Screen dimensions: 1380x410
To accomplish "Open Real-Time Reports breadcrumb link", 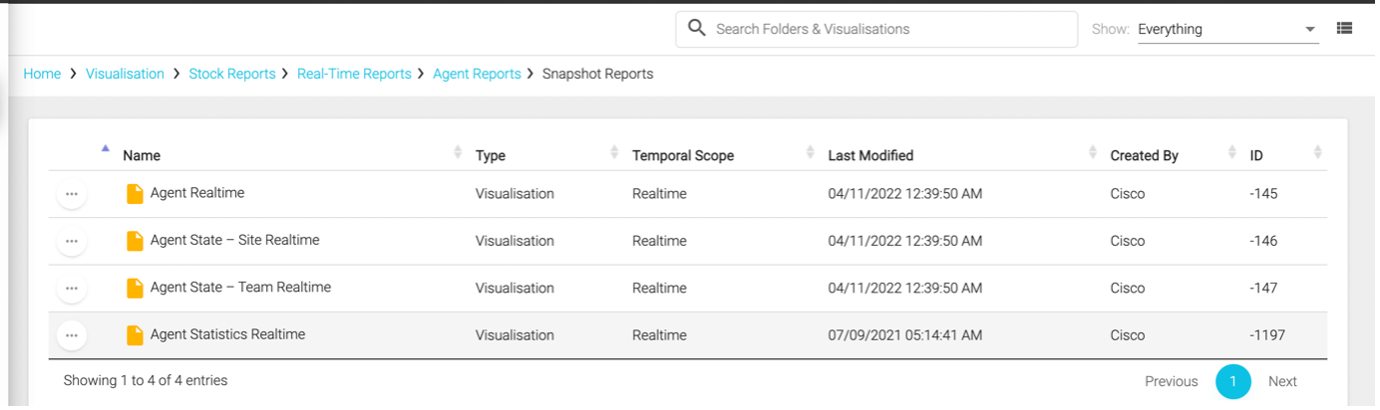I will [354, 74].
